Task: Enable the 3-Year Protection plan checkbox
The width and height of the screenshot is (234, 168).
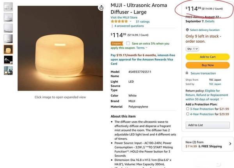Action: (188, 109)
